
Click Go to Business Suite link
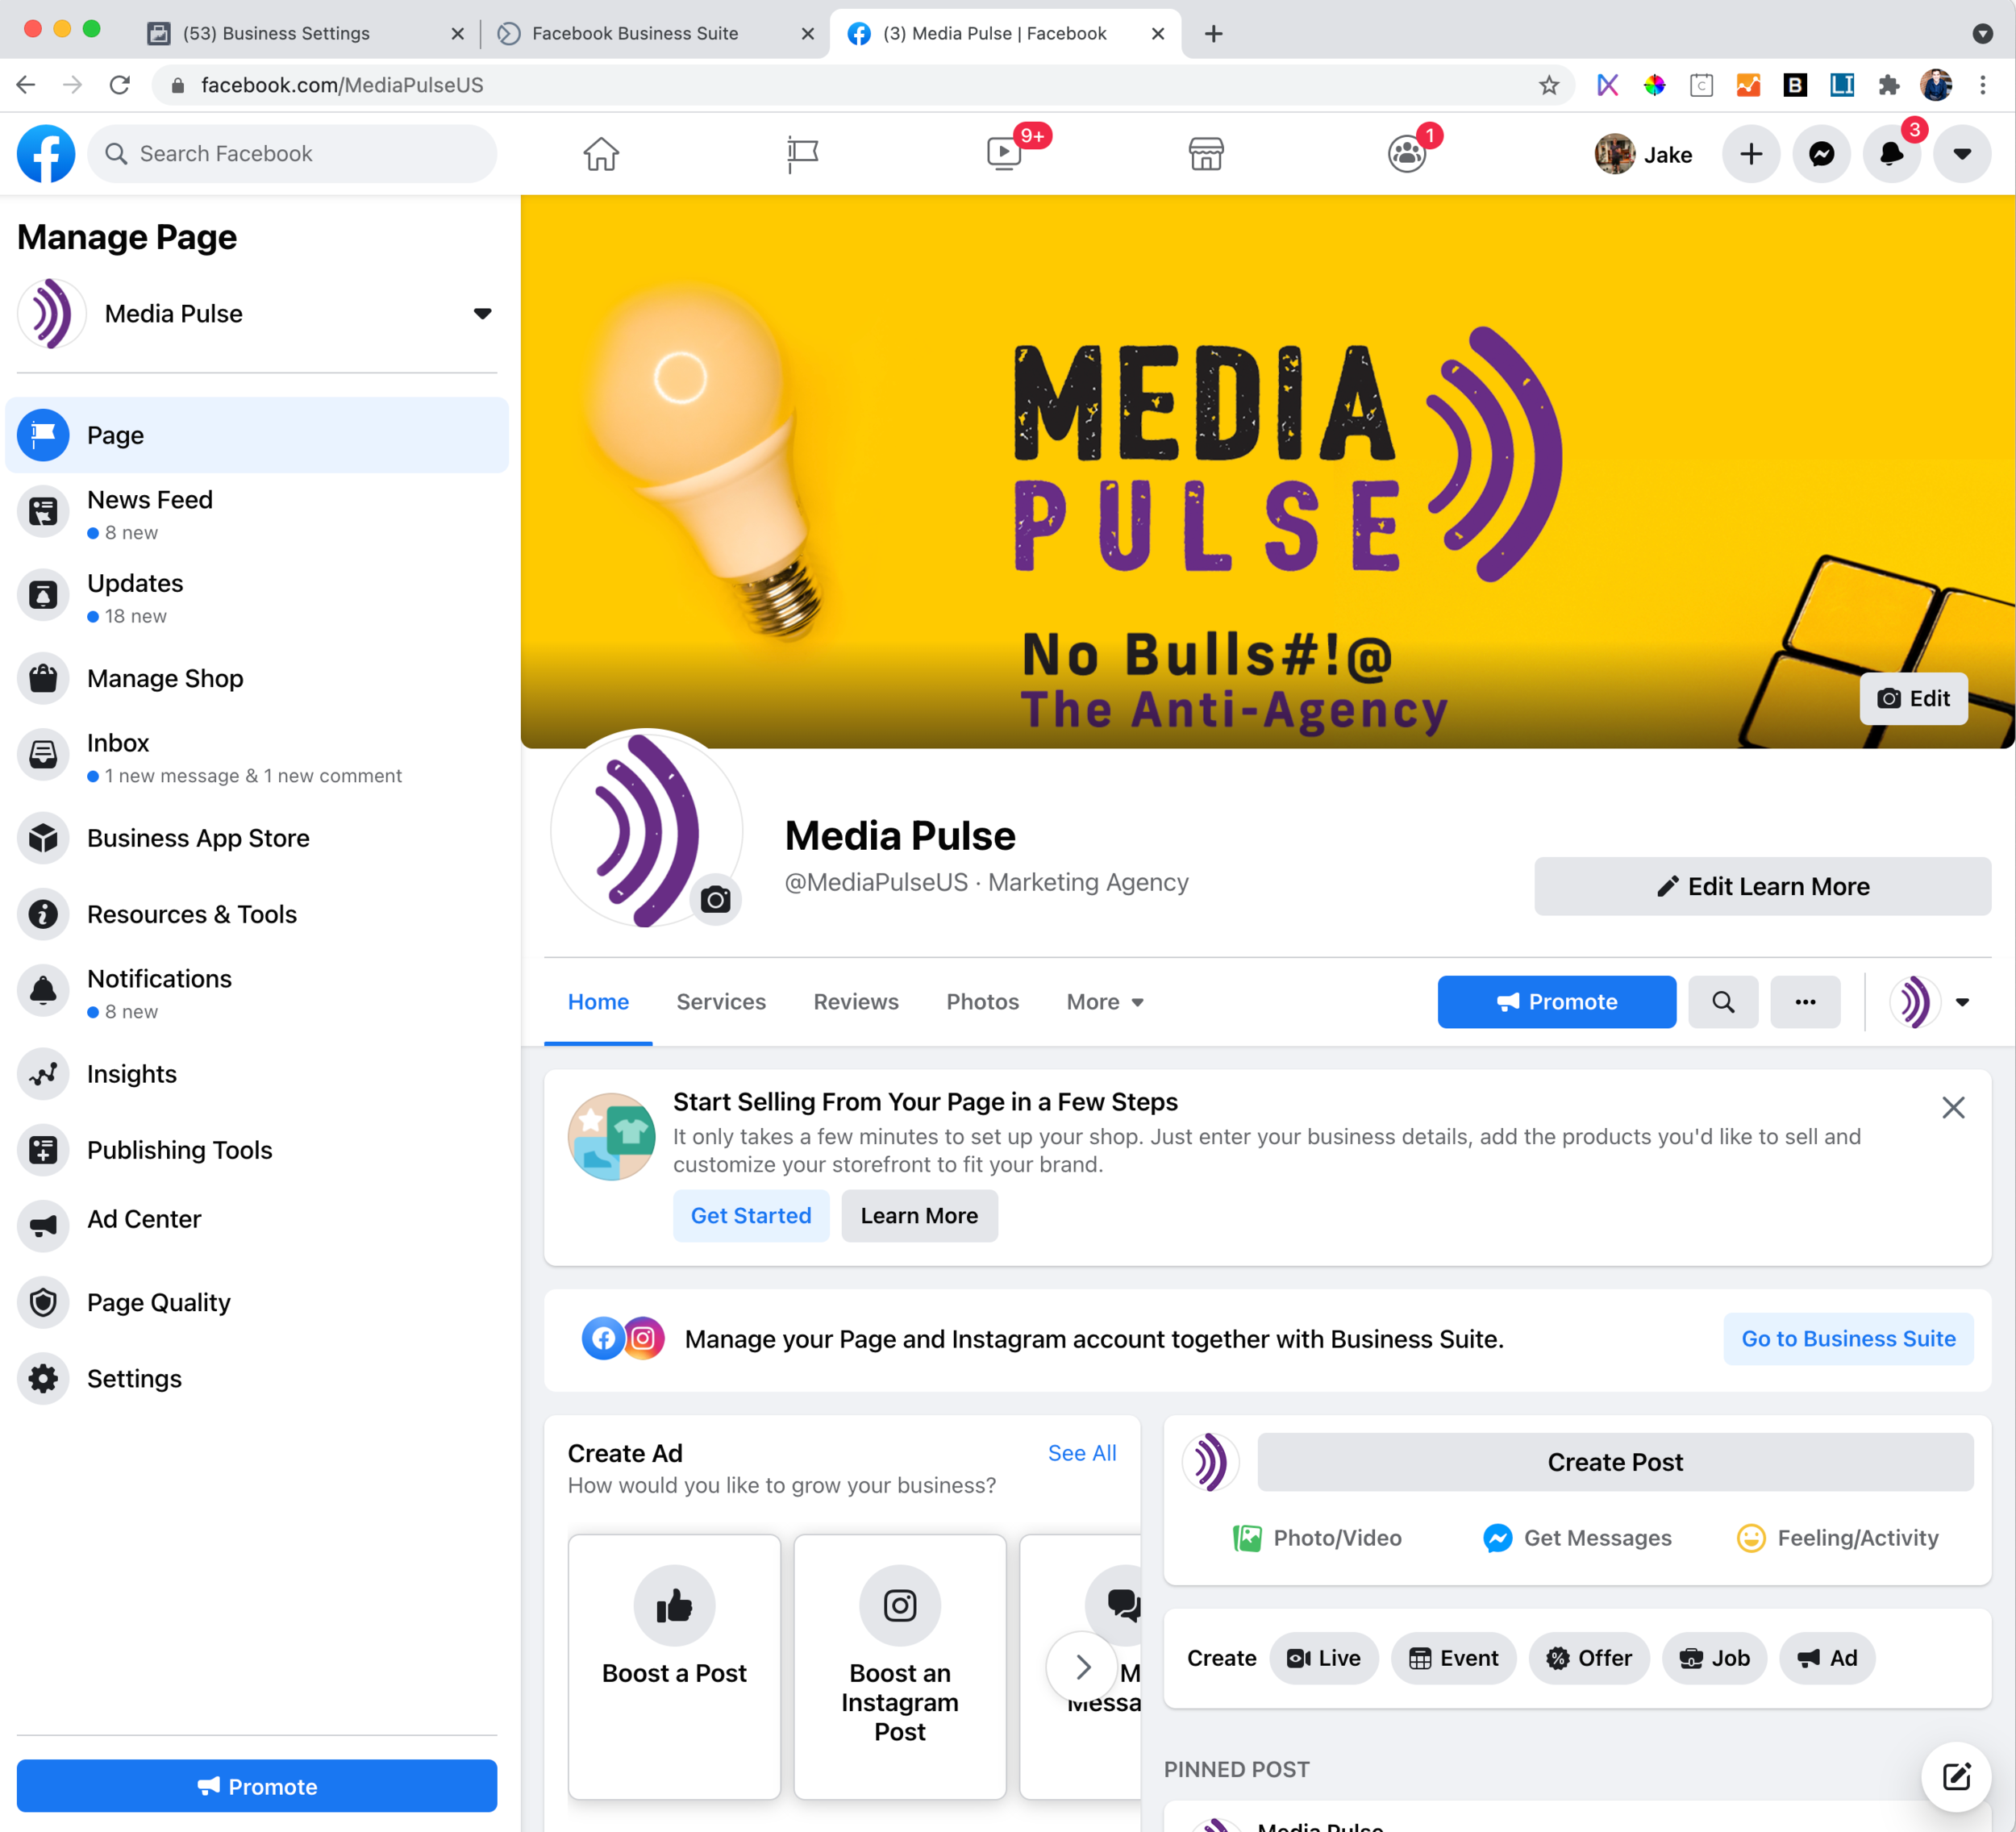(x=1849, y=1339)
